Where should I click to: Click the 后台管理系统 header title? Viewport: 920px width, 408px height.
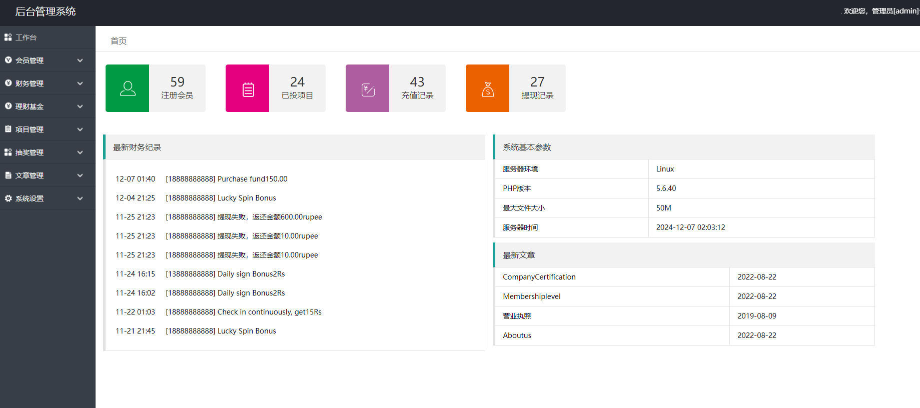[x=46, y=11]
